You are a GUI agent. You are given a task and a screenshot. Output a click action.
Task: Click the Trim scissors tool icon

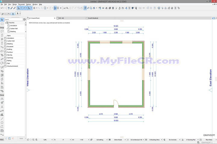(64, 8)
